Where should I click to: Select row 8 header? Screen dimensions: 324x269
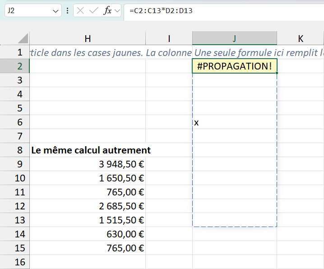point(15,150)
